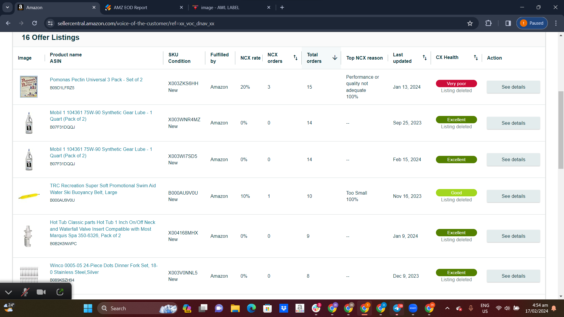
Task: Sort table by NCX orders
Action: point(296,58)
